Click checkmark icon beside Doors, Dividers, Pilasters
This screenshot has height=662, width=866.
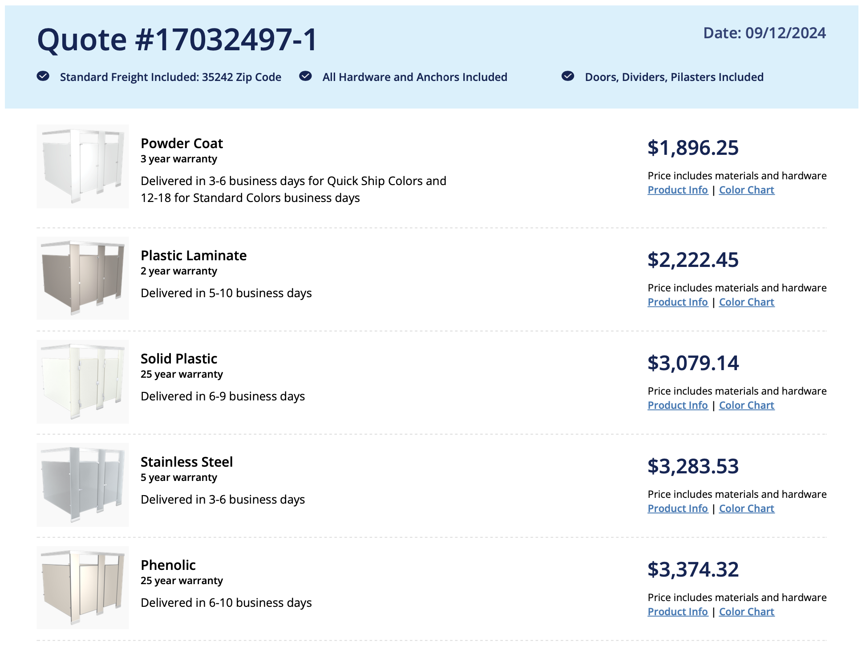tap(568, 76)
